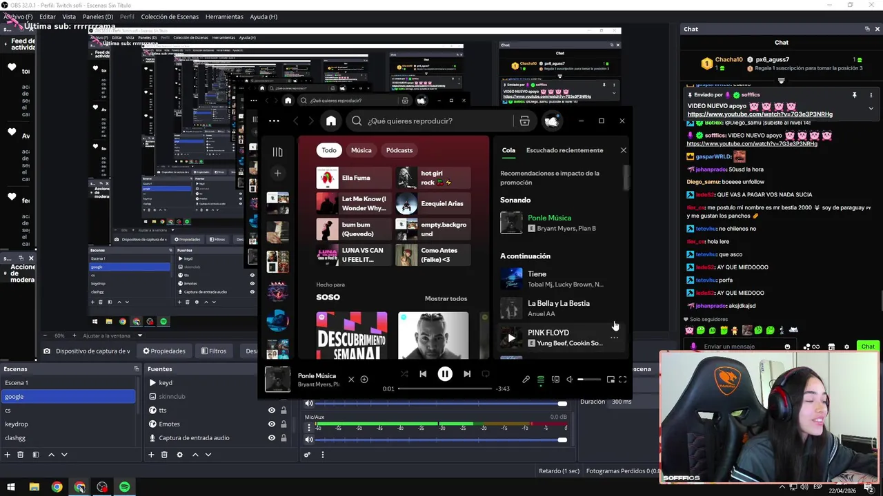The height and width of the screenshot is (496, 883).
Task: Open the Archivo menu in OBS
Action: (x=18, y=17)
